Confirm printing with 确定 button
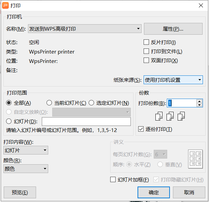 pyautogui.click(x=154, y=192)
